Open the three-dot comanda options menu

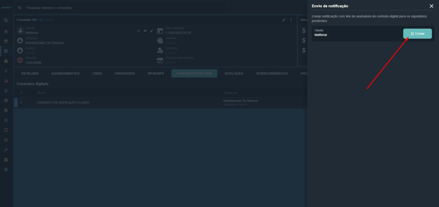coord(291,20)
